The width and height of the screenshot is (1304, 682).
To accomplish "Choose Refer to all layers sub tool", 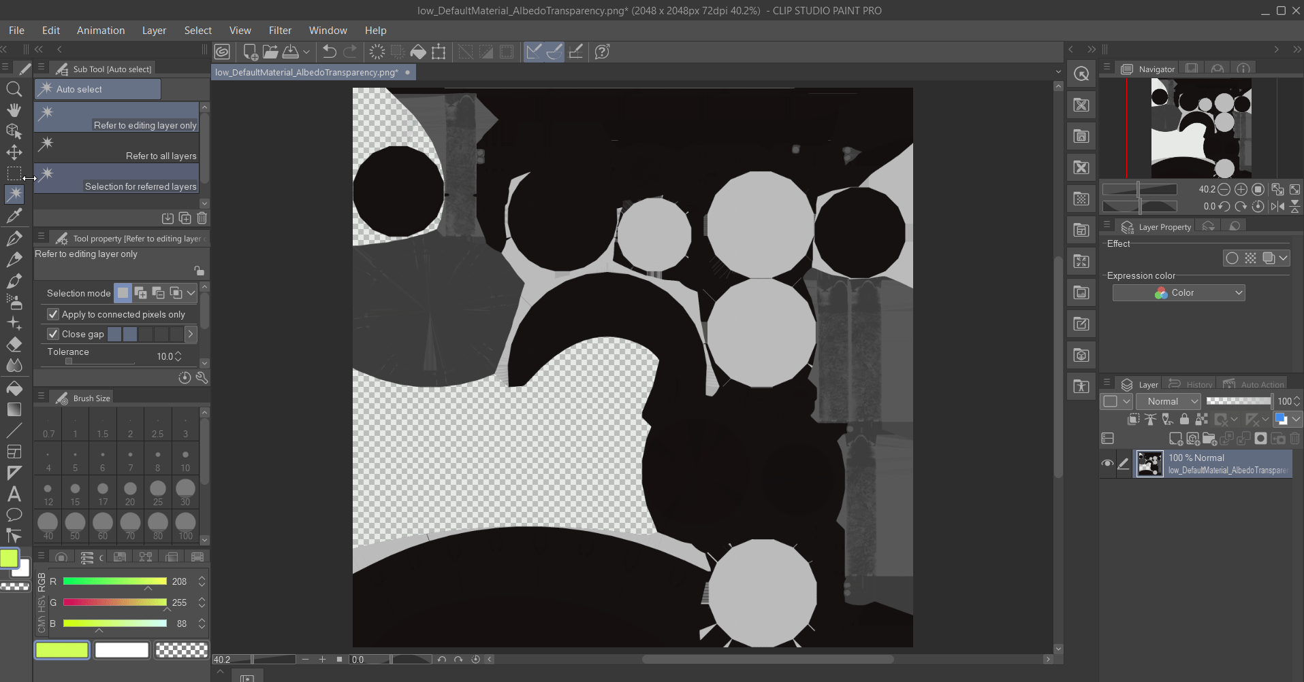I will 116,148.
